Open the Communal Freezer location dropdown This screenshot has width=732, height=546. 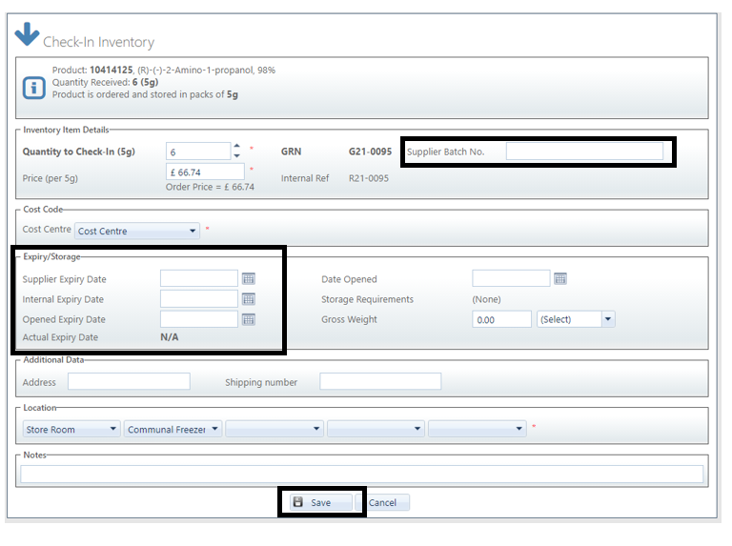[173, 429]
